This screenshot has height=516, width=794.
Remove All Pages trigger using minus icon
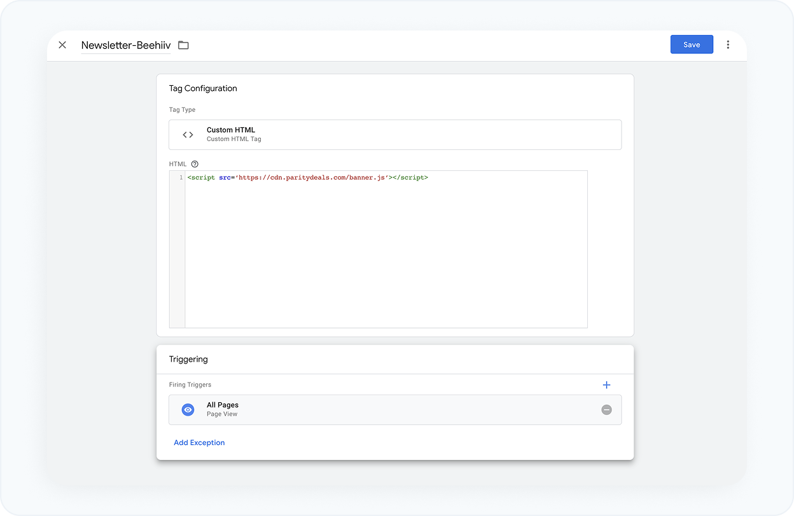(606, 409)
